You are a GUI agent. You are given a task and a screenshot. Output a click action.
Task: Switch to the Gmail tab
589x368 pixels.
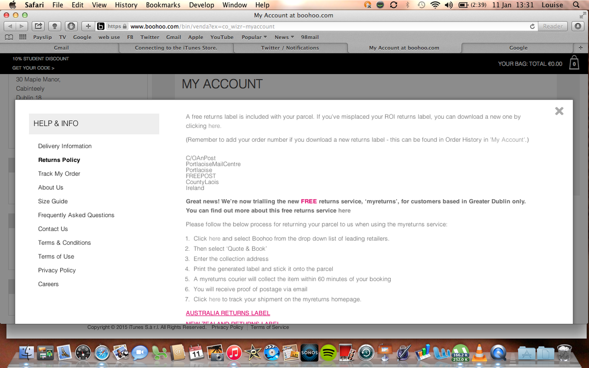[61, 48]
